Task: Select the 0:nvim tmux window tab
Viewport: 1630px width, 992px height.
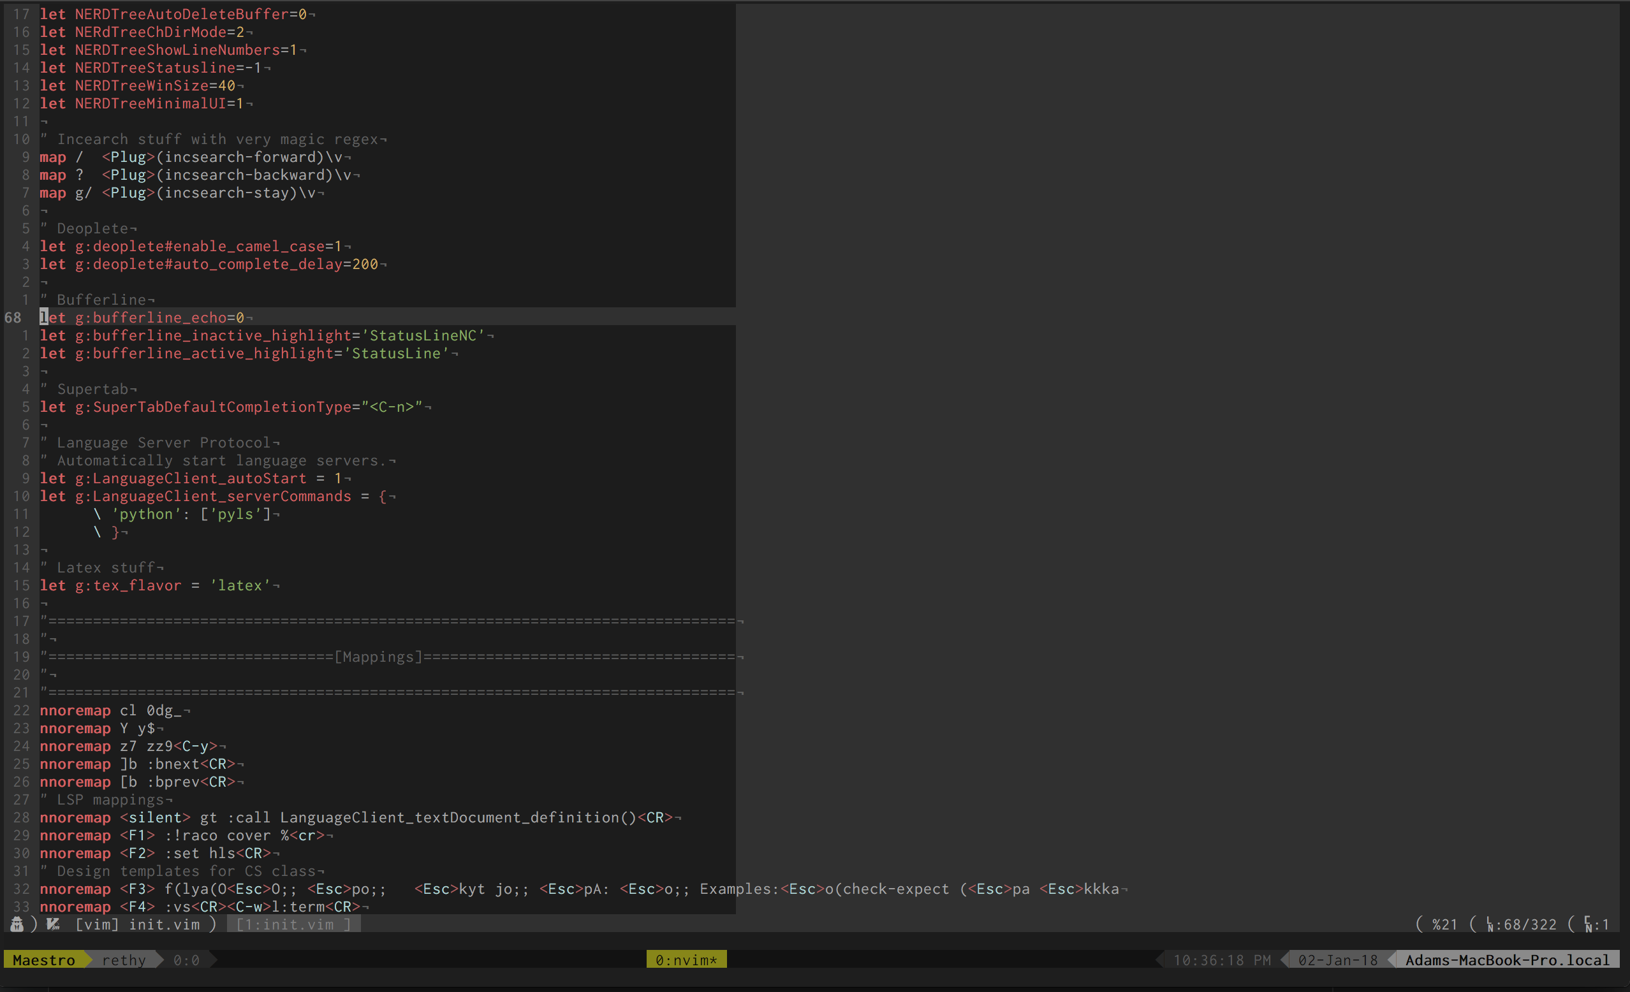Action: click(x=686, y=959)
